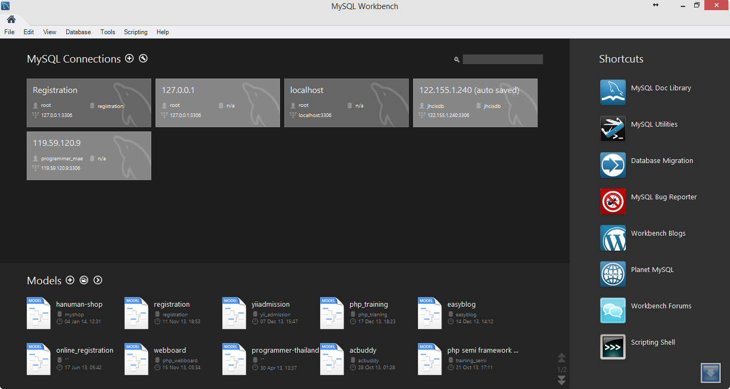Open the Registration connection tile
730x389 pixels.
click(89, 103)
